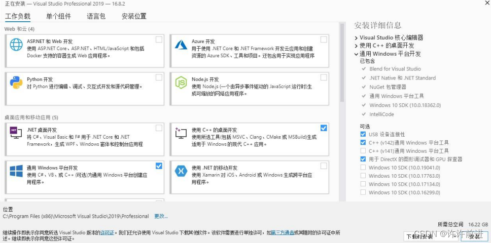
Task: Click the Node.js hexagon icon
Action: 181,83
